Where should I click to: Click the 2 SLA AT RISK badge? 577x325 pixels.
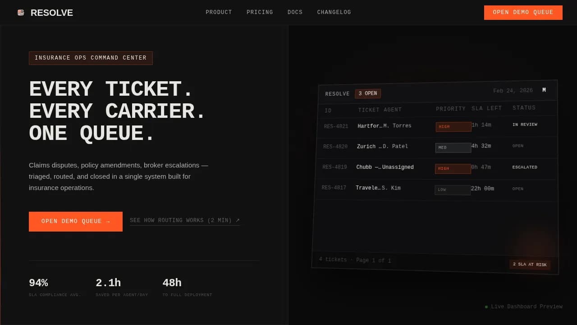[x=530, y=265]
